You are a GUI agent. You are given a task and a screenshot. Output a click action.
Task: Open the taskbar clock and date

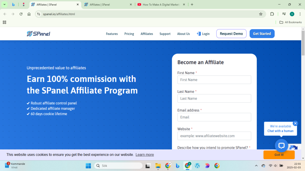(x=294, y=166)
